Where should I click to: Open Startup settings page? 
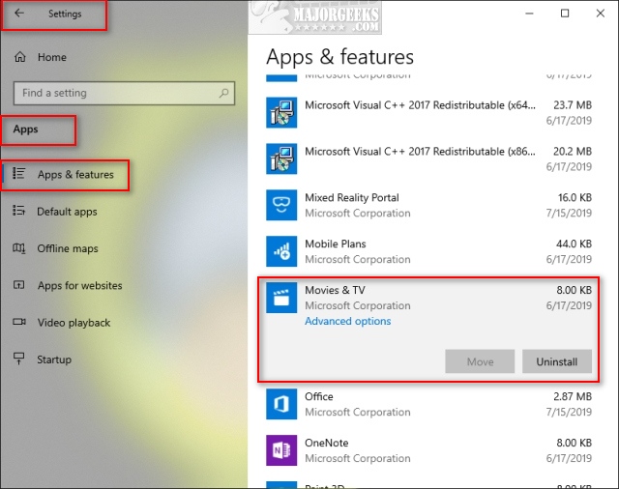click(x=54, y=360)
